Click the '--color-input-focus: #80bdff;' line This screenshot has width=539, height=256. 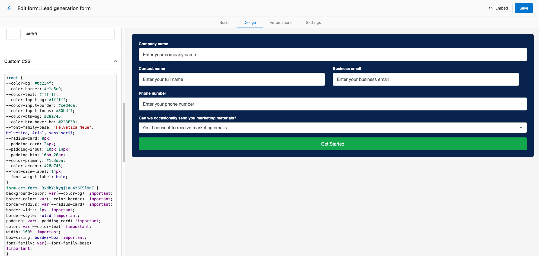41,111
